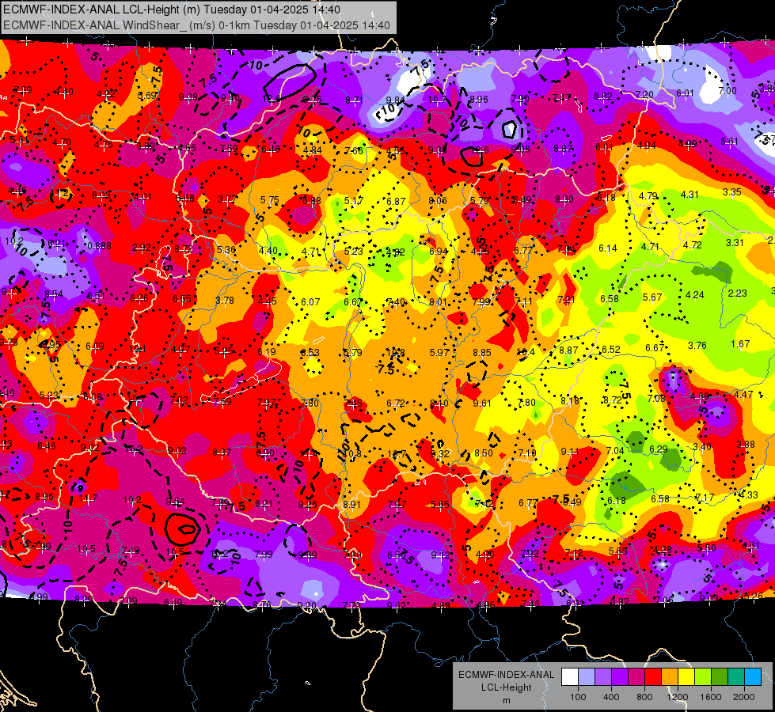Screen dimensions: 775x712
Task: Choose the teal legend color swatch
Action: pos(736,677)
